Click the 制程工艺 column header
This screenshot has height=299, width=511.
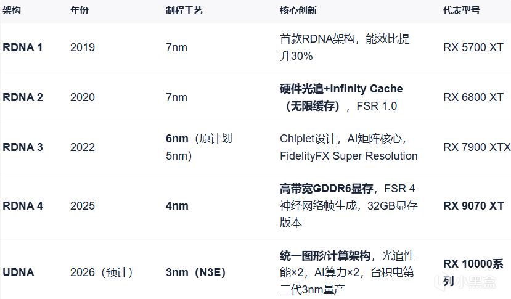182,11
